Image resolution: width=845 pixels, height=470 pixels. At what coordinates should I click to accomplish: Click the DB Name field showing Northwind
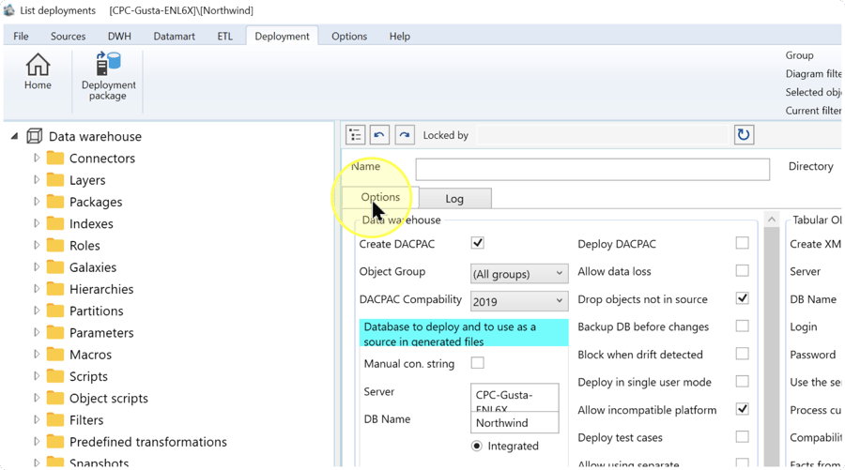[515, 422]
